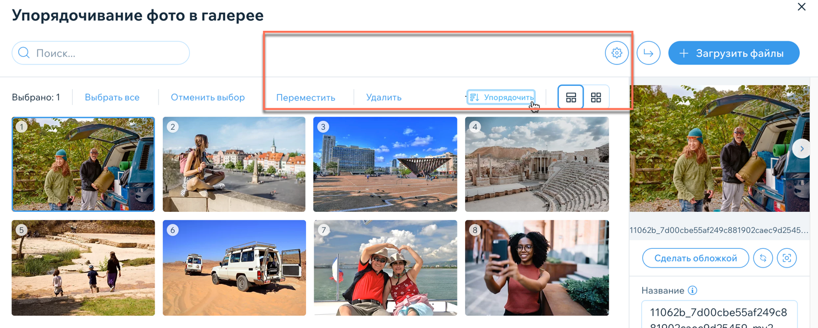Screen dimensions: 818x328
Task: Click Переместить to move selected photo
Action: 306,97
